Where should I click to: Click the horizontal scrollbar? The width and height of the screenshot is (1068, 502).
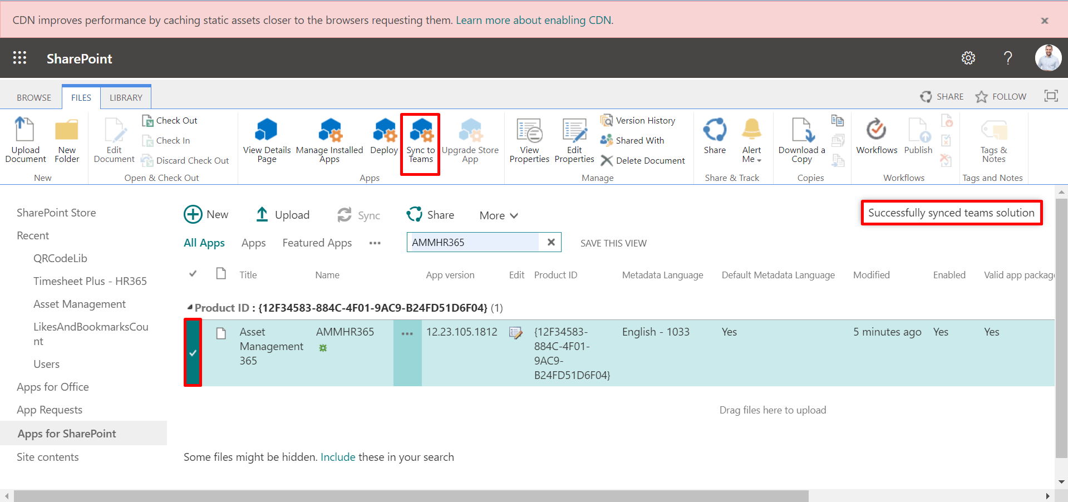pos(411,496)
